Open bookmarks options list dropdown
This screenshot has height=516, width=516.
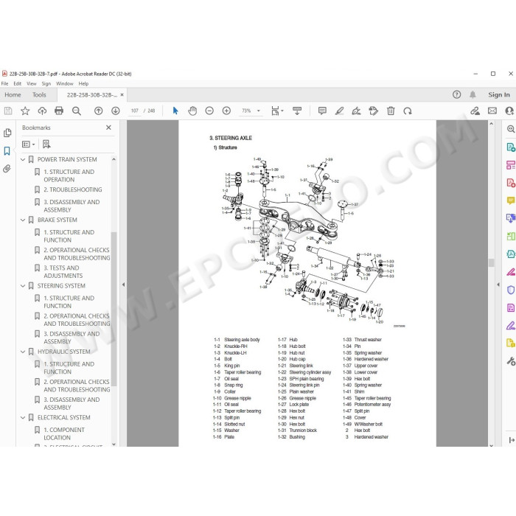click(x=28, y=144)
